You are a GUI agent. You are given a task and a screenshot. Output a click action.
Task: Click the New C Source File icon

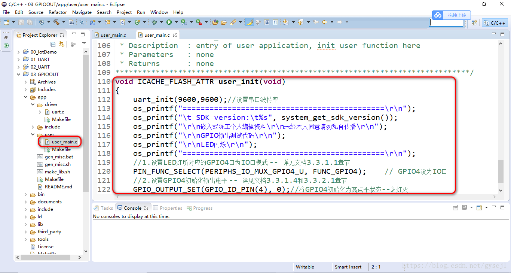(122, 22)
